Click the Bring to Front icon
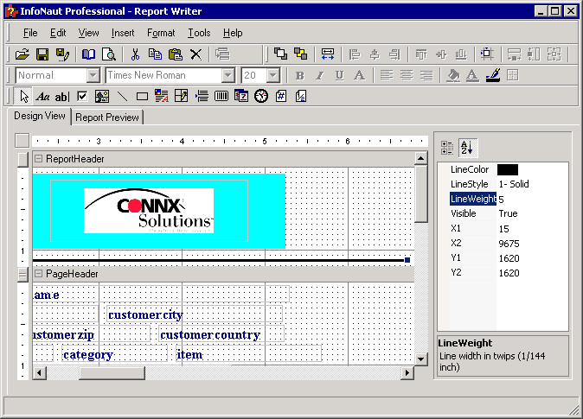The width and height of the screenshot is (583, 419). pyautogui.click(x=280, y=54)
